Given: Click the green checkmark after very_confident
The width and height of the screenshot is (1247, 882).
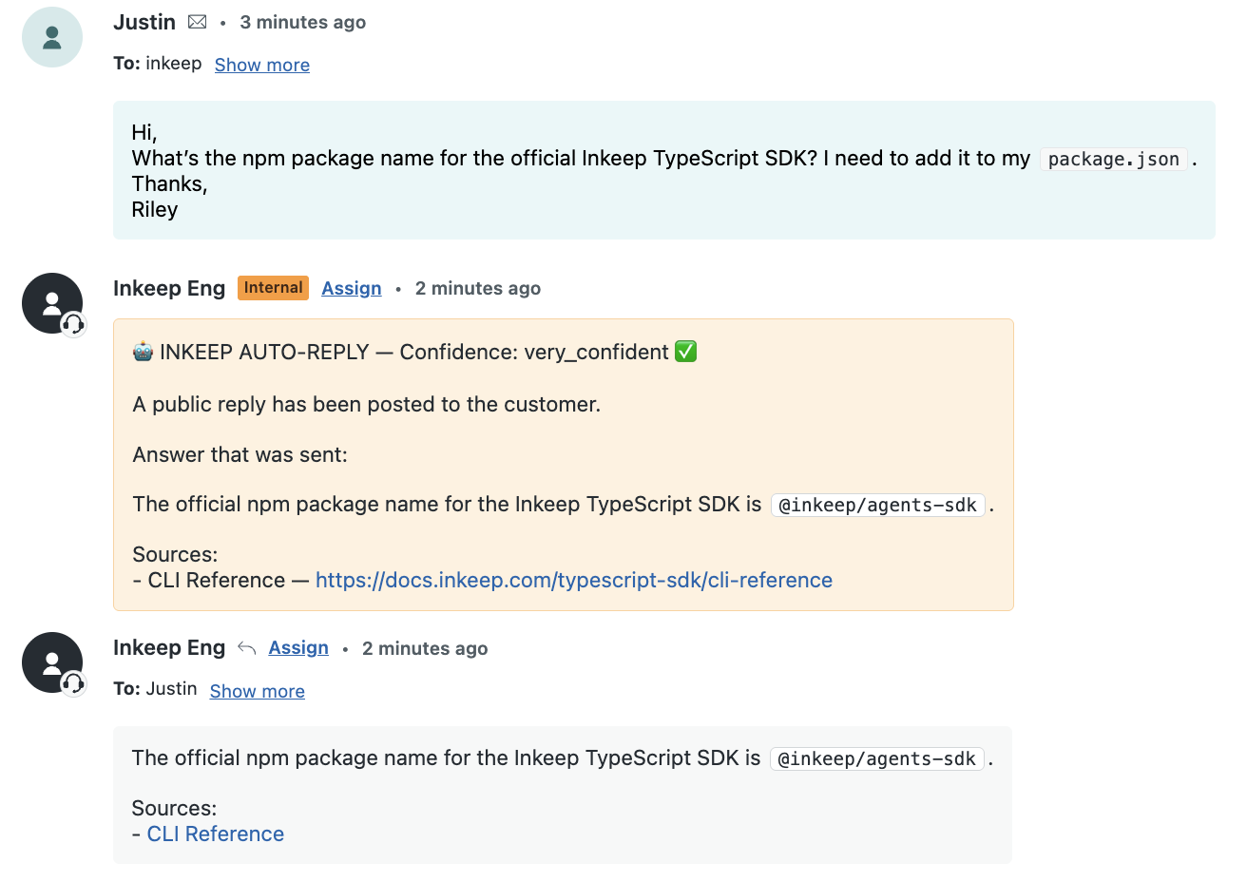Looking at the screenshot, I should click(x=685, y=352).
